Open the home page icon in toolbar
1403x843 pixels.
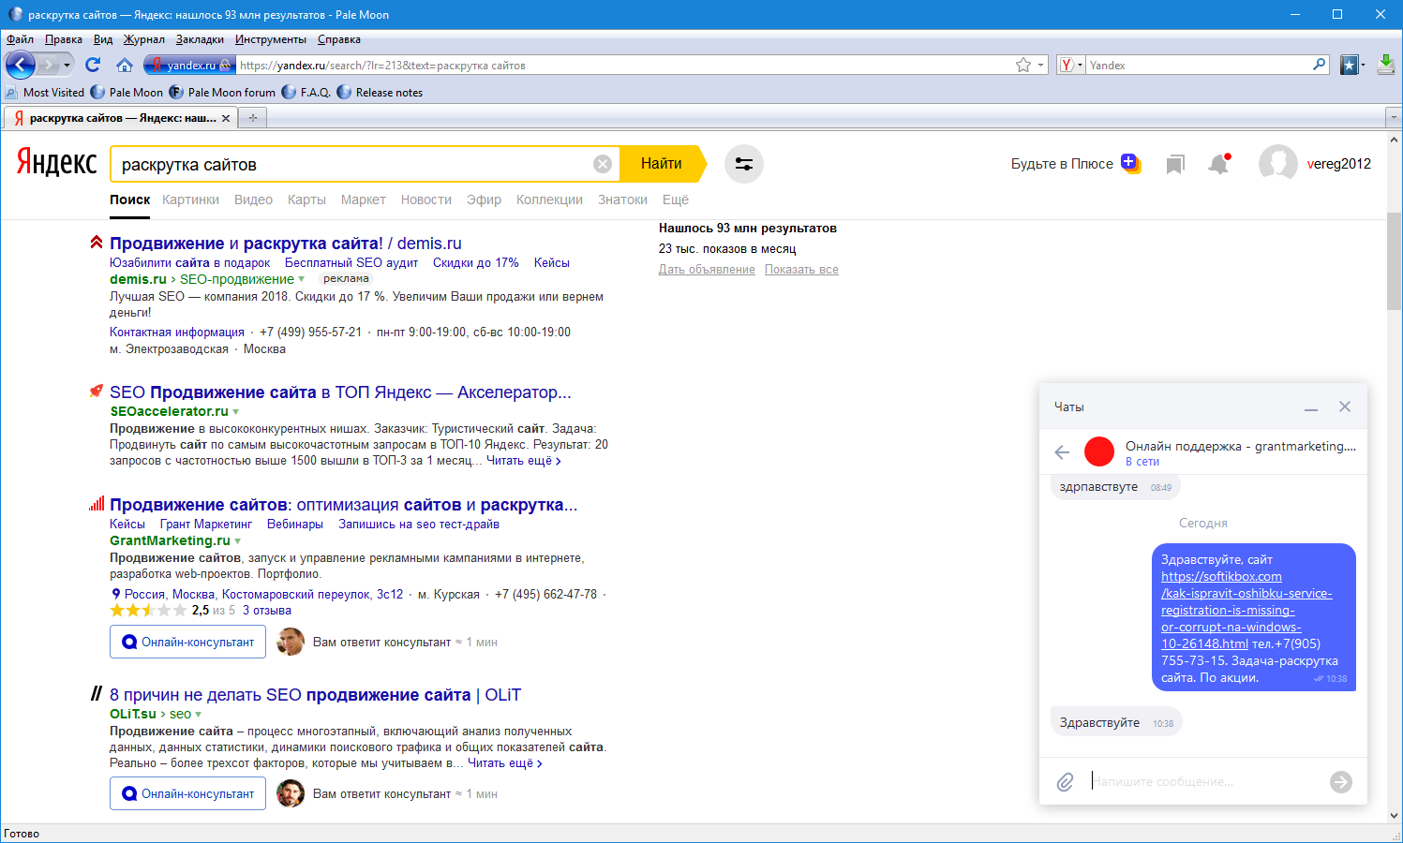124,65
